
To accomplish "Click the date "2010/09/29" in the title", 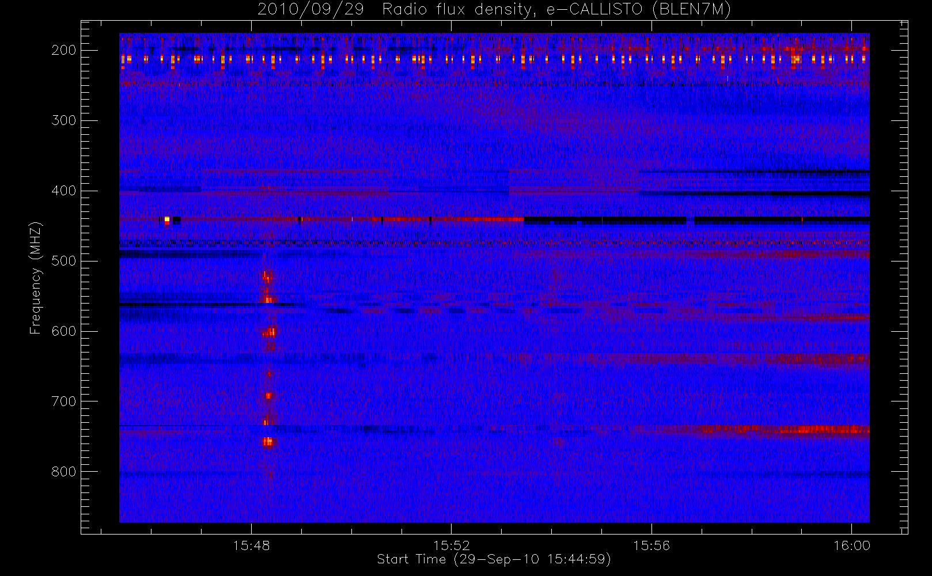I will [310, 10].
